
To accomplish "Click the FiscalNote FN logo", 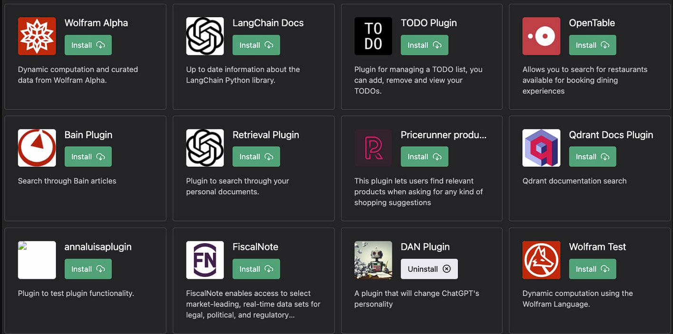I will point(205,260).
